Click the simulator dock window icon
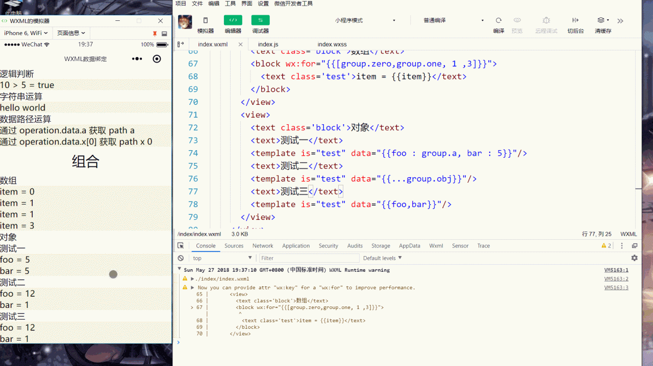Viewport: 653px width, 366px height. coord(164,34)
